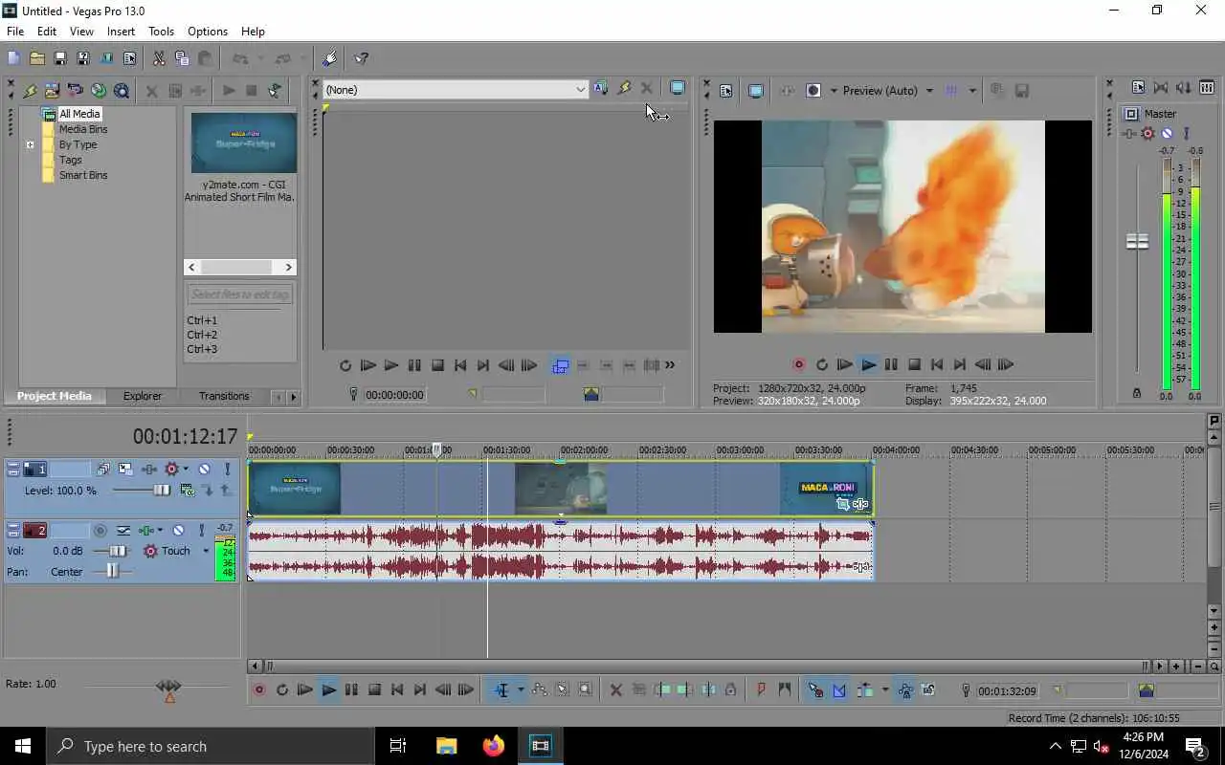Viewport: 1225px width, 765px height.
Task: Click the interactive tutorials pointer icon
Action: point(329,58)
